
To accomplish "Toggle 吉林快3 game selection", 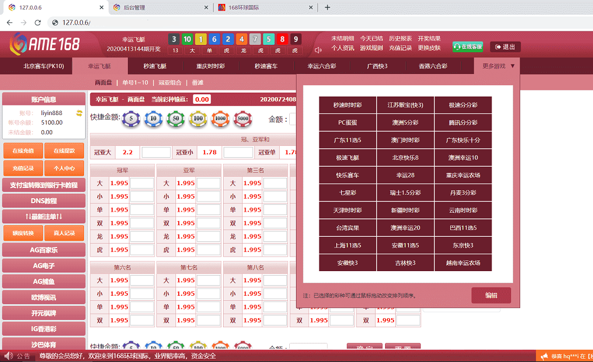I will (405, 263).
